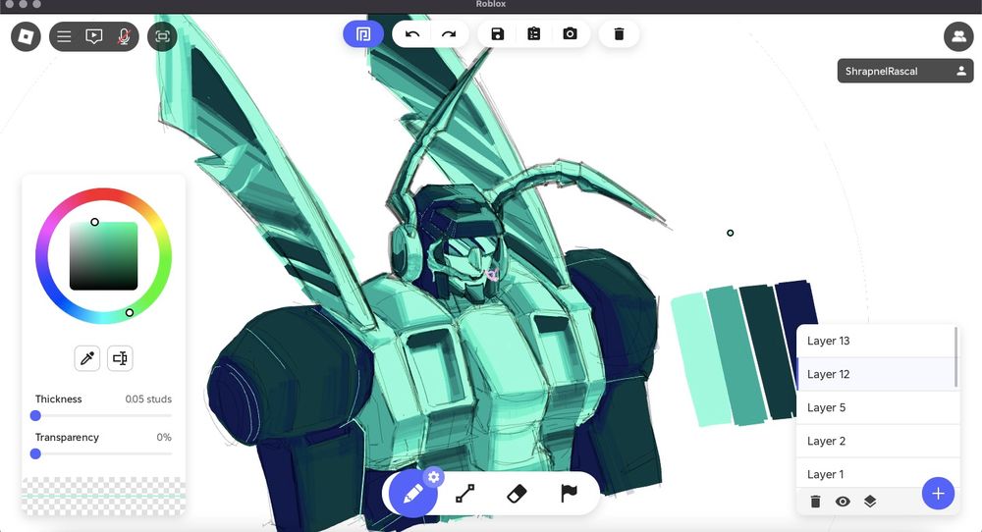Click the layers stack icon
Screen dimensions: 982x532
pyautogui.click(x=870, y=502)
